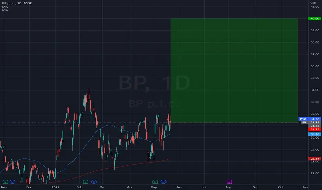Click the 30.00 price axis label
Screen dimensions: 322x190
(315, 137)
